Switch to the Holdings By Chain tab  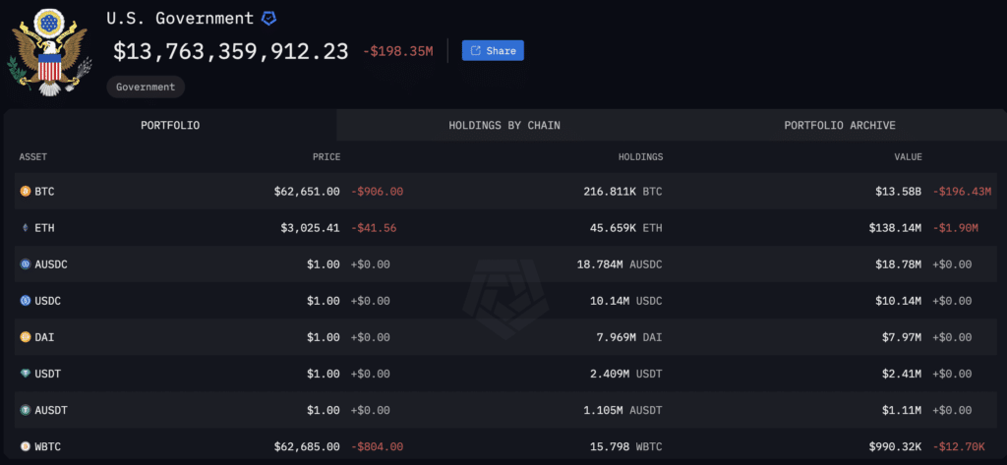pos(504,125)
